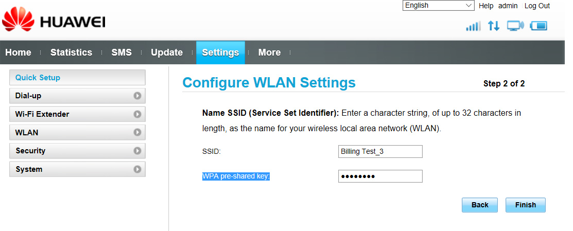The image size is (573, 231).
Task: Expand the WLAN sidebar section
Action: click(77, 132)
